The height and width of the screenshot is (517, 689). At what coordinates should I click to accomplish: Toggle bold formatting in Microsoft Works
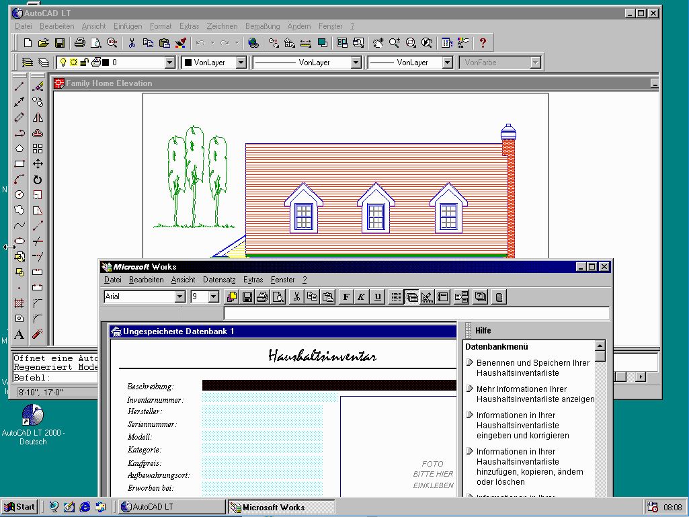346,296
